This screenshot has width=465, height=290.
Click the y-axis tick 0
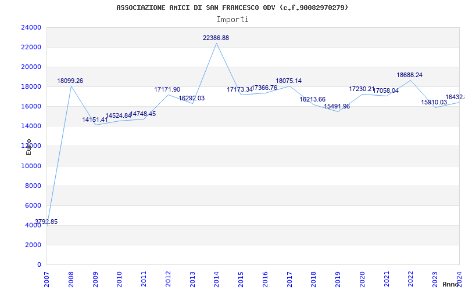click(39, 265)
